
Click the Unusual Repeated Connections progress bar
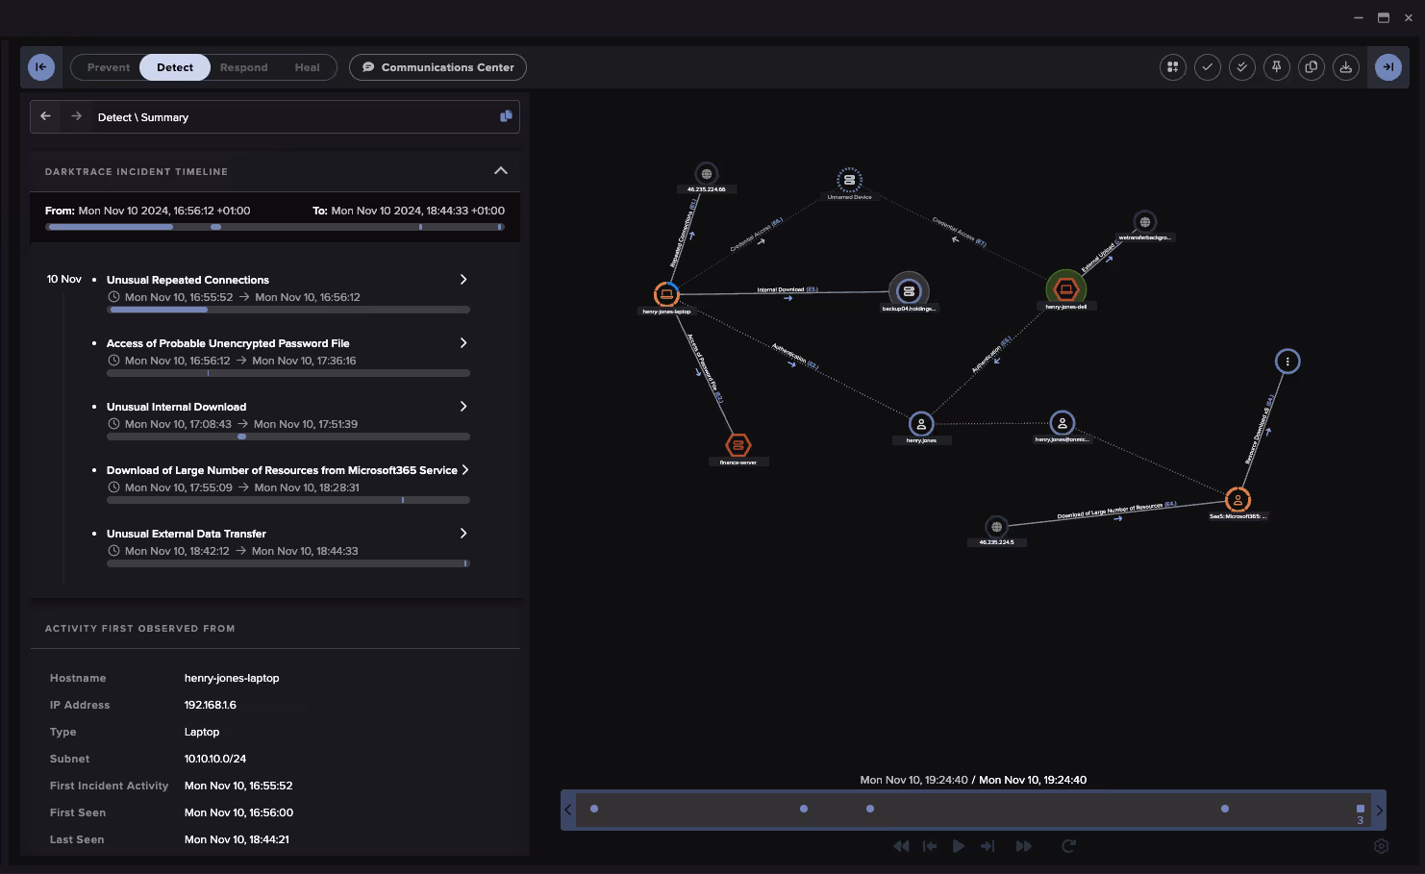(x=288, y=310)
